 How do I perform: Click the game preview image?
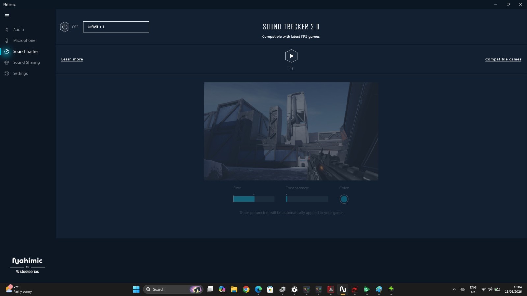(x=291, y=131)
